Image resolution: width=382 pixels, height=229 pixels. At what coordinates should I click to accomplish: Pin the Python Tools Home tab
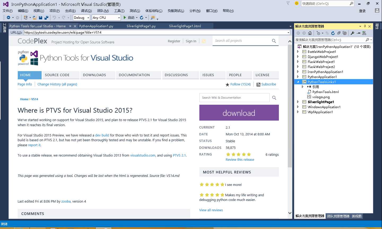click(x=70, y=26)
